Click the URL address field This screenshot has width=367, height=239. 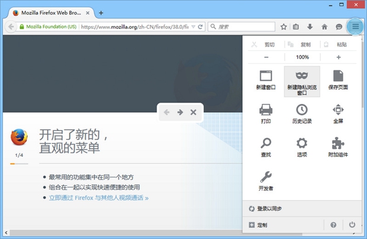point(134,27)
